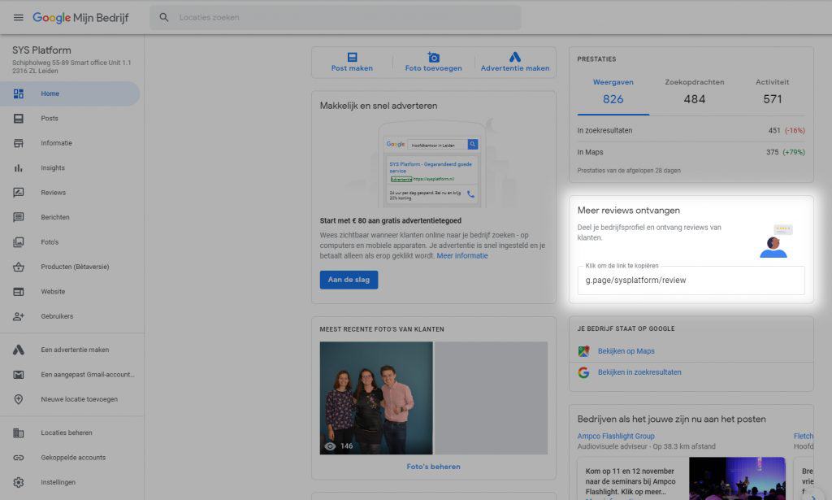832x500 pixels.
Task: Click the search magnifier icon
Action: point(164,18)
